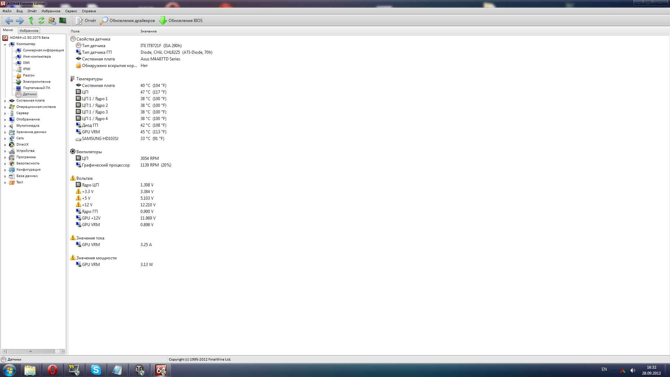Screen dimensions: 670x377
Task: Open Skype from the taskbar
Action: tap(96, 370)
